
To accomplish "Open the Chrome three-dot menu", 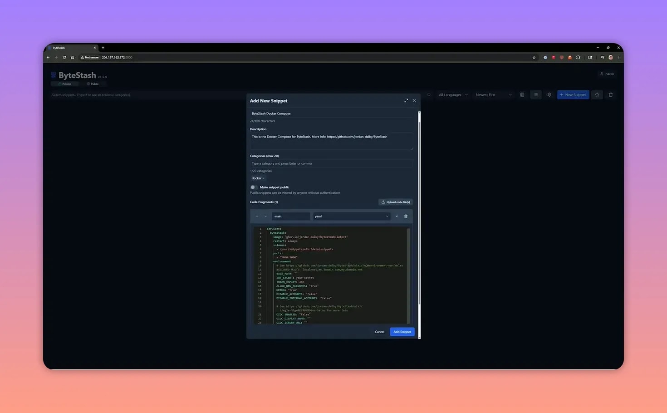I will pyautogui.click(x=619, y=58).
